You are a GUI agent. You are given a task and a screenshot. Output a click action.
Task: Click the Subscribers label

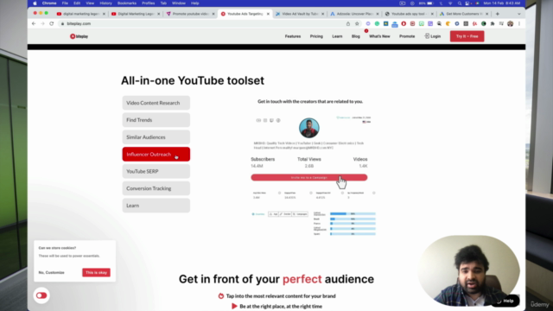click(x=263, y=159)
